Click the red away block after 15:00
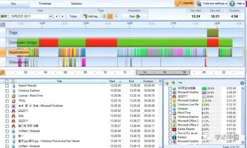 click(x=101, y=42)
